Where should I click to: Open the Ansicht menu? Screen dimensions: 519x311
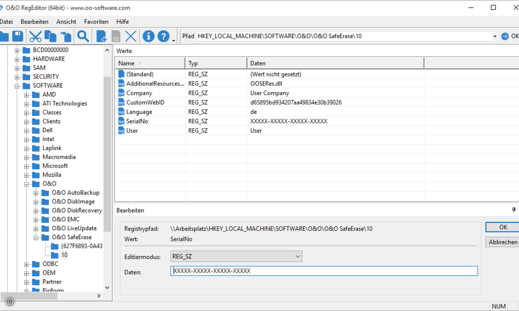pos(66,22)
